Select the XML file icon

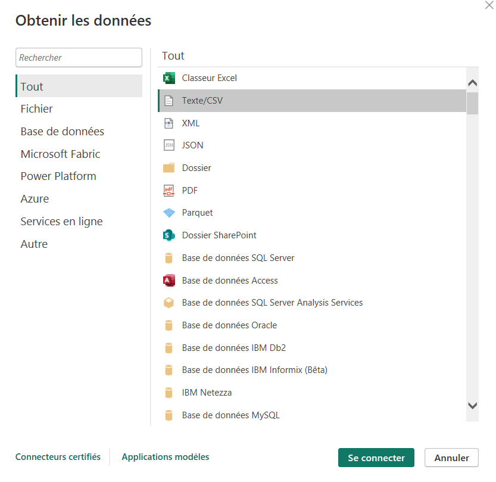[169, 123]
